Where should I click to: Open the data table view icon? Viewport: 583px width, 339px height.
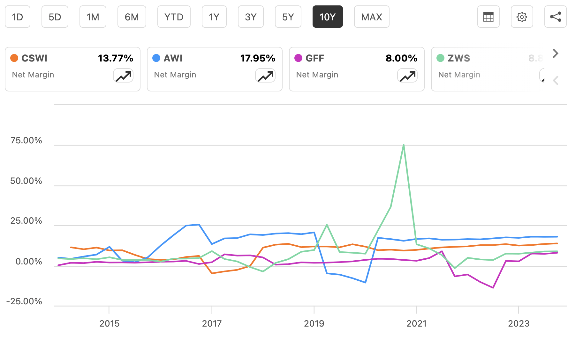pos(488,17)
